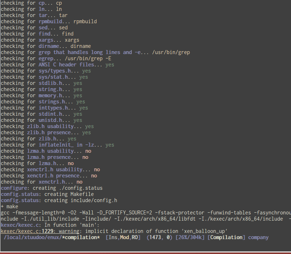Image resolution: width=291 pixels, height=254 pixels.
Task: Click the 'zlib.h presence... yes' line
Action: 46,132
